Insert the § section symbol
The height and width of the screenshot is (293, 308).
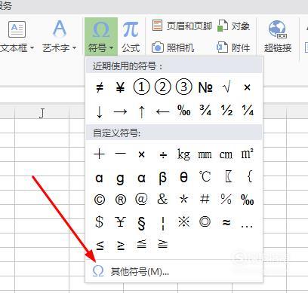(x=141, y=223)
